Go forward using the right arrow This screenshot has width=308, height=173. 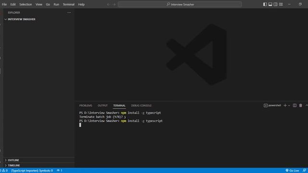(x=114, y=4)
